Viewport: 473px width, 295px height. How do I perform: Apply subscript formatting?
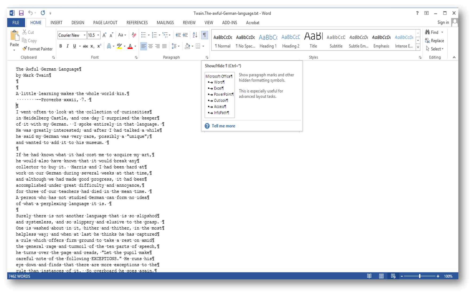[x=92, y=46]
